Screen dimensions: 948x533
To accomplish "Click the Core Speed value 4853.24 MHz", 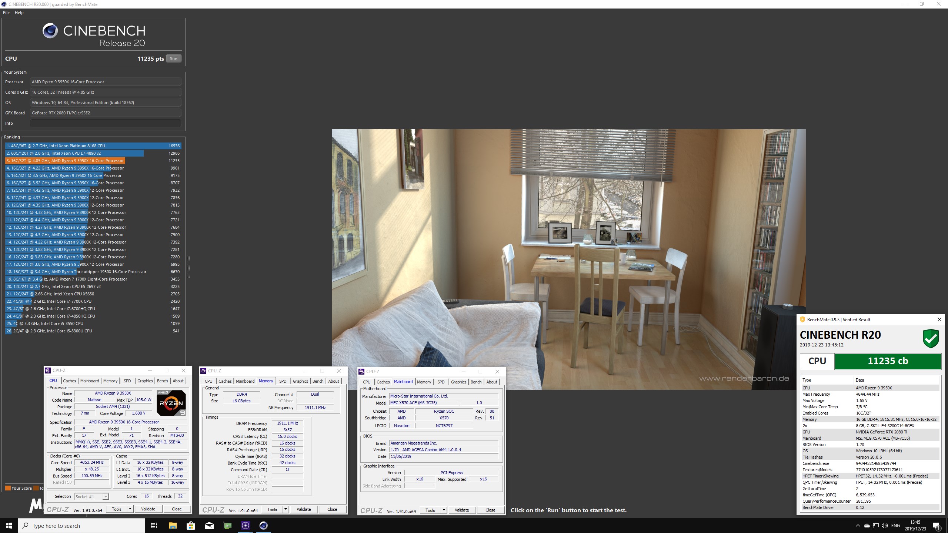I will pyautogui.click(x=92, y=463).
